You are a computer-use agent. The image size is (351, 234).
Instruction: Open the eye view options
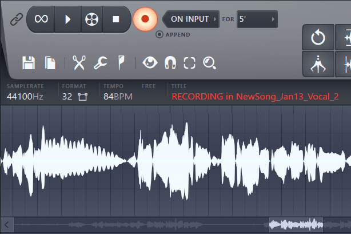[150, 62]
